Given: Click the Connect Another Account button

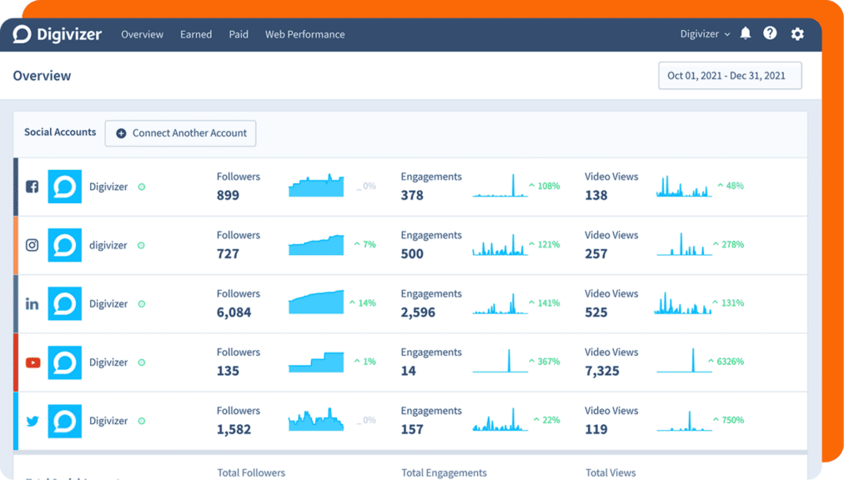Looking at the screenshot, I should pyautogui.click(x=180, y=133).
